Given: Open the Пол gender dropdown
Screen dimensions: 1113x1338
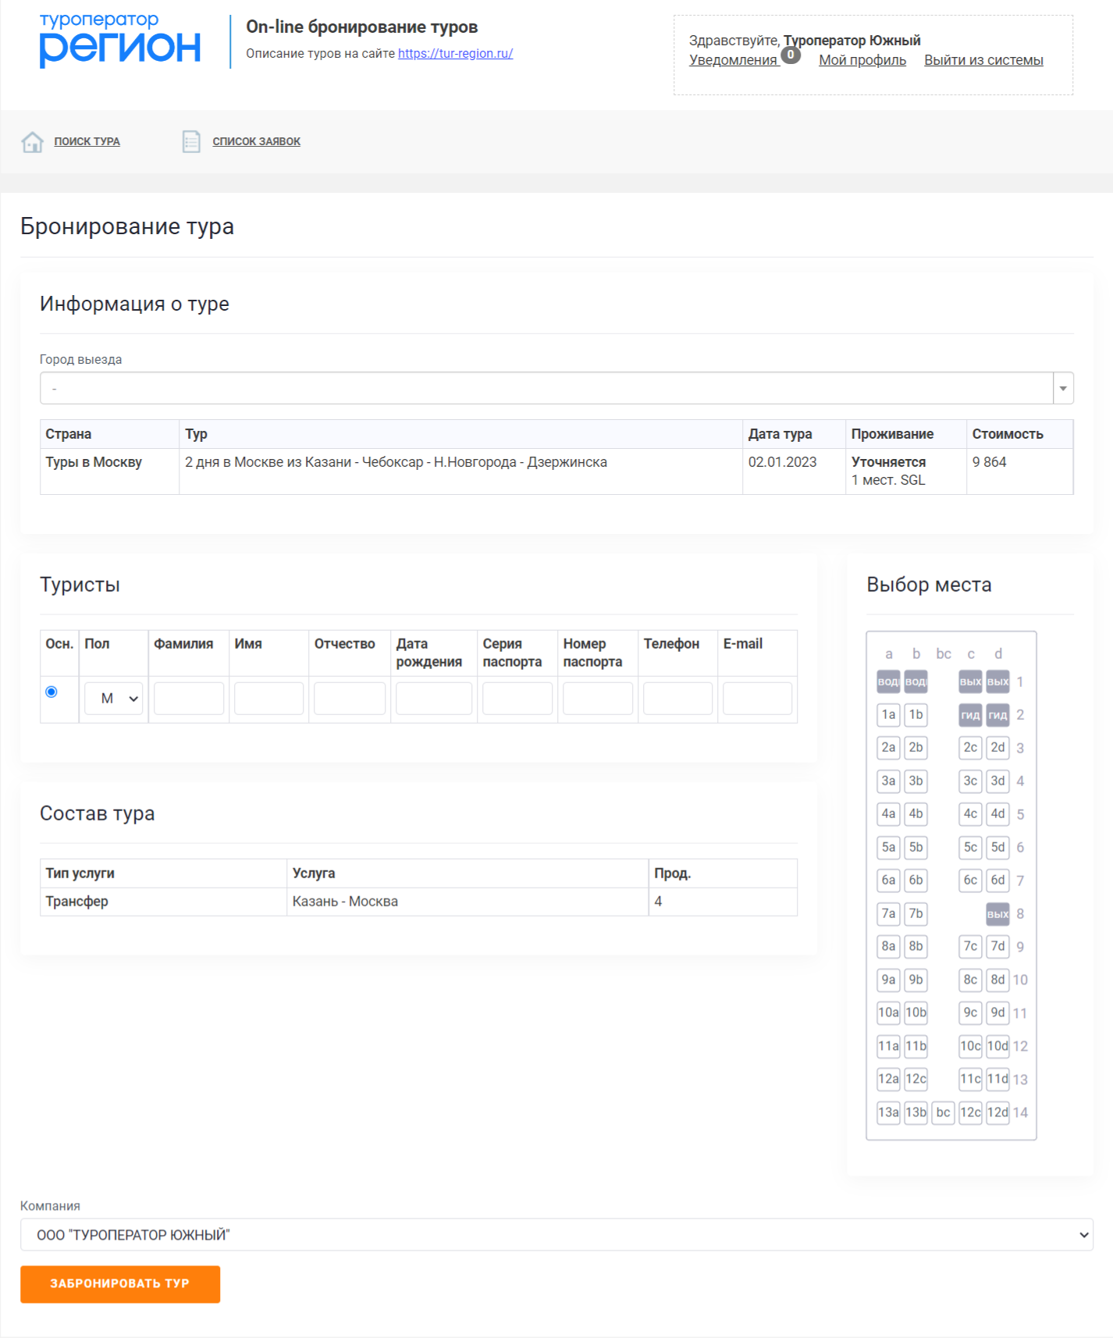Looking at the screenshot, I should click(x=114, y=699).
